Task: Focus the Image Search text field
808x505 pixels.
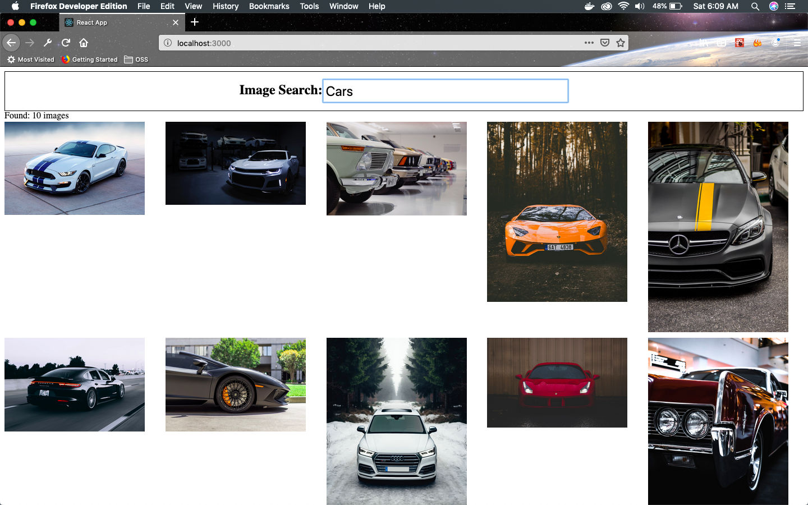Action: 446,91
